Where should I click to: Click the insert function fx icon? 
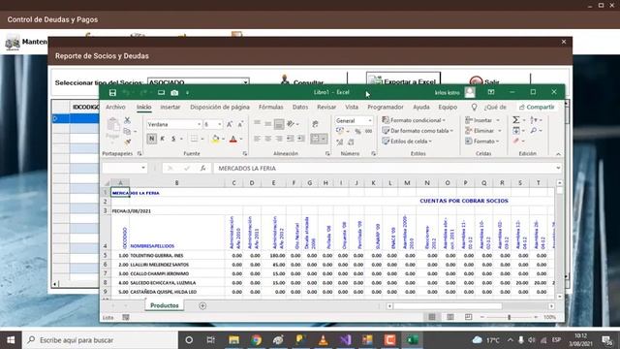pos(202,168)
